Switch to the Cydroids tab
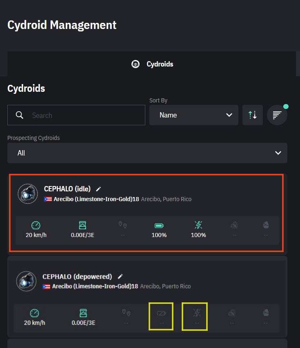This screenshot has height=348, width=300. click(x=152, y=64)
